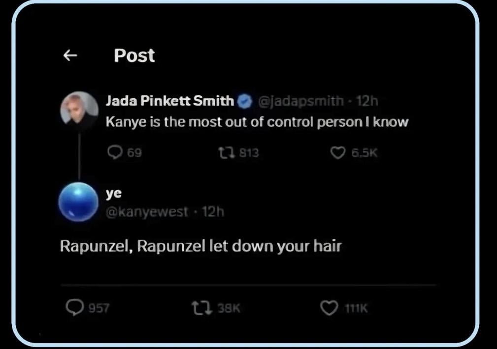This screenshot has width=497, height=349.
Task: Click the Post header title
Action: [x=134, y=56]
